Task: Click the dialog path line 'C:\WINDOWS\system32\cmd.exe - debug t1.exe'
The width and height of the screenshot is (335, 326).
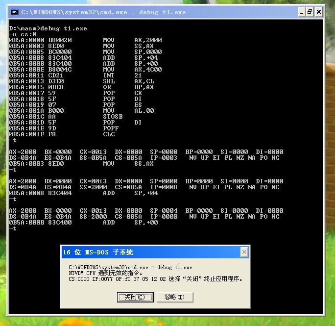Action: tap(130, 267)
